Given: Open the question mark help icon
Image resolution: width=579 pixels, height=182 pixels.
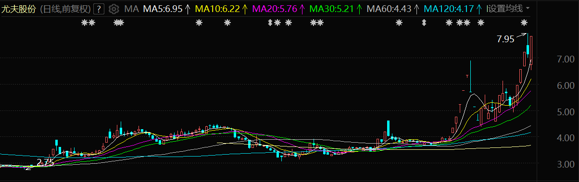Looking at the screenshot, I should tap(99, 9).
